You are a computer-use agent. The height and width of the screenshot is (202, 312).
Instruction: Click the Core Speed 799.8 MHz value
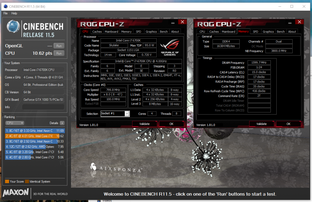point(113,90)
